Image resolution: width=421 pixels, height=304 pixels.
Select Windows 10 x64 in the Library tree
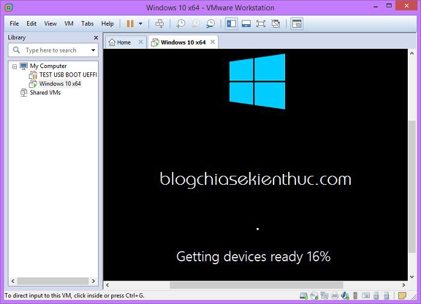point(60,84)
